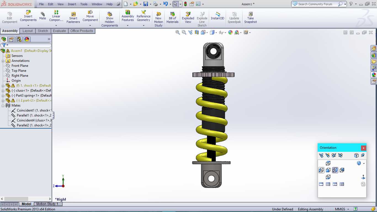Collapse the Mates folder
Viewport: 377px width, 212px height.
[3, 105]
